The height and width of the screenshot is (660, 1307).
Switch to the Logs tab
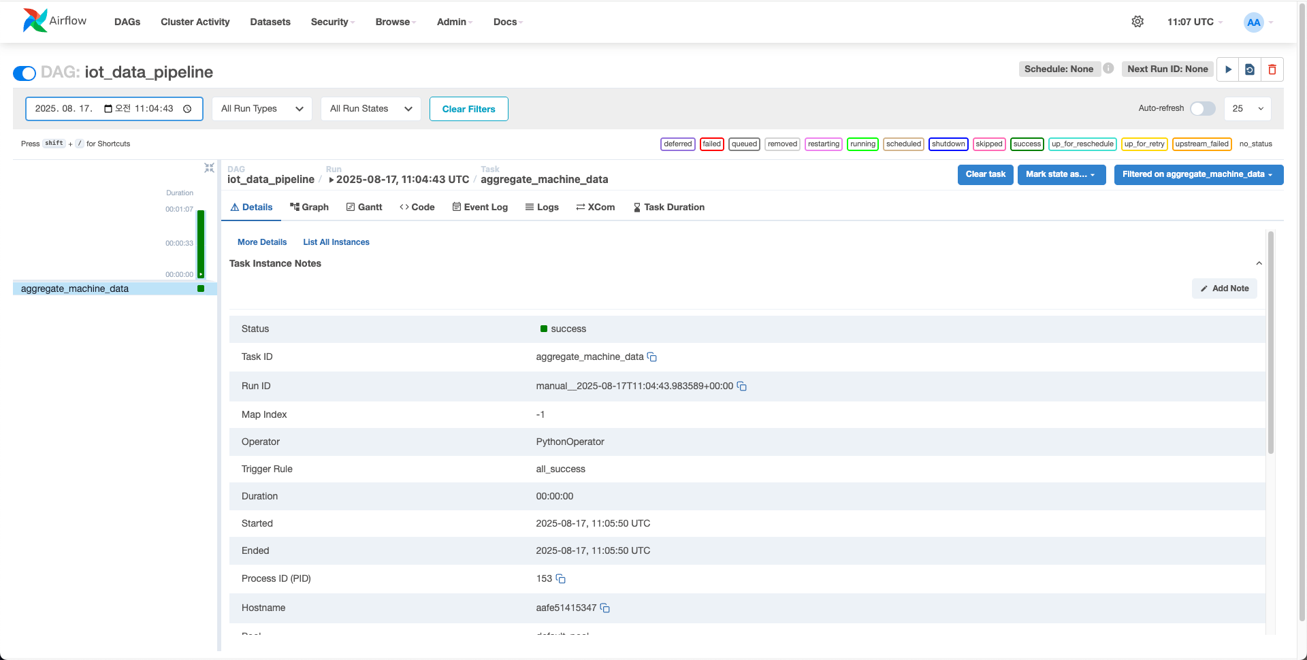(x=542, y=208)
